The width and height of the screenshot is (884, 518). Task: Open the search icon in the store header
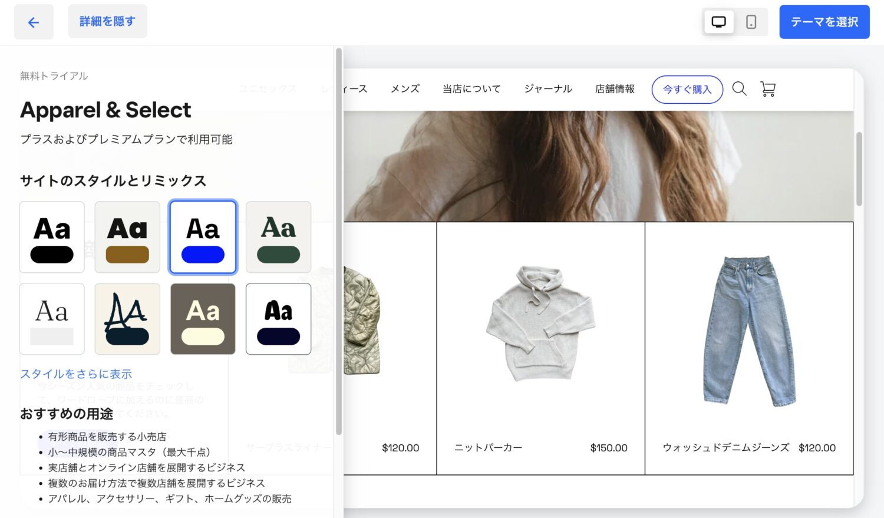click(x=739, y=89)
